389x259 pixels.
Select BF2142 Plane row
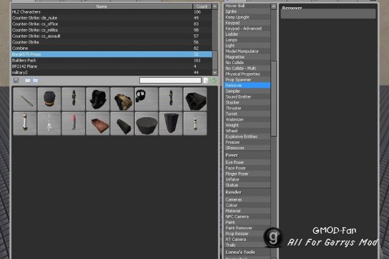(x=112, y=67)
